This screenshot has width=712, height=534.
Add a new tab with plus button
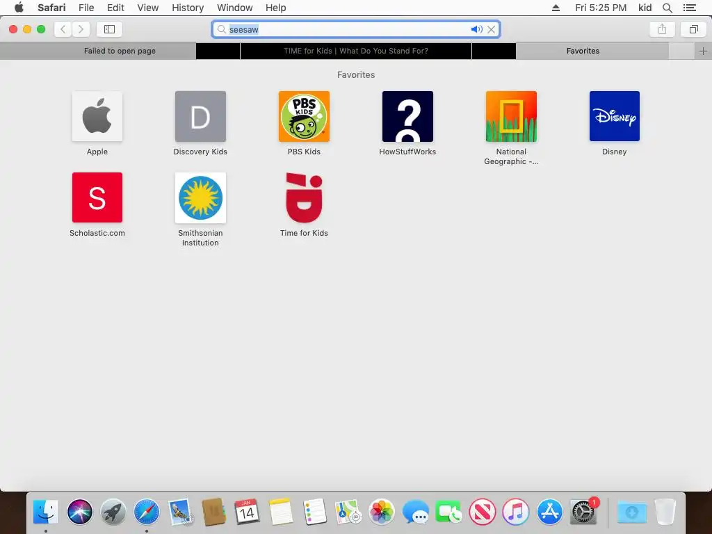(x=704, y=51)
